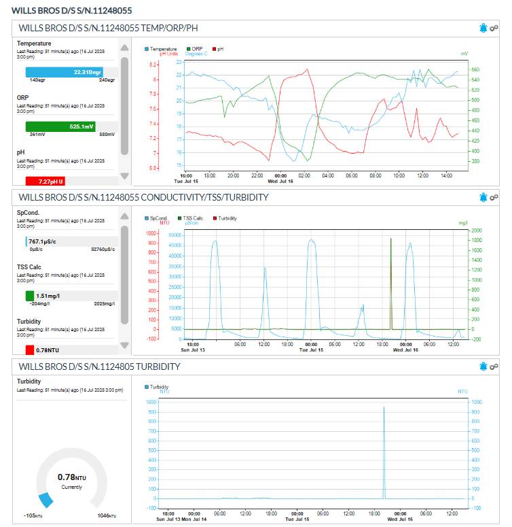Click the bell icon on bottom Turbidity panel
This screenshot has width=512, height=527.
pos(483,367)
